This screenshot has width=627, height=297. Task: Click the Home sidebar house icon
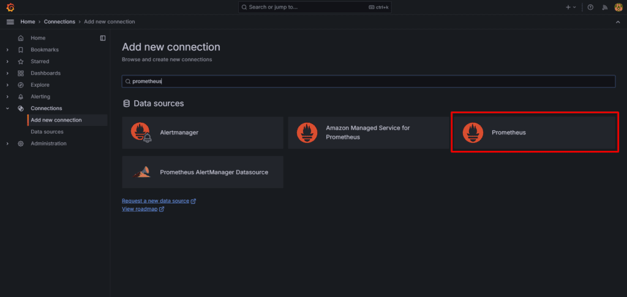21,38
